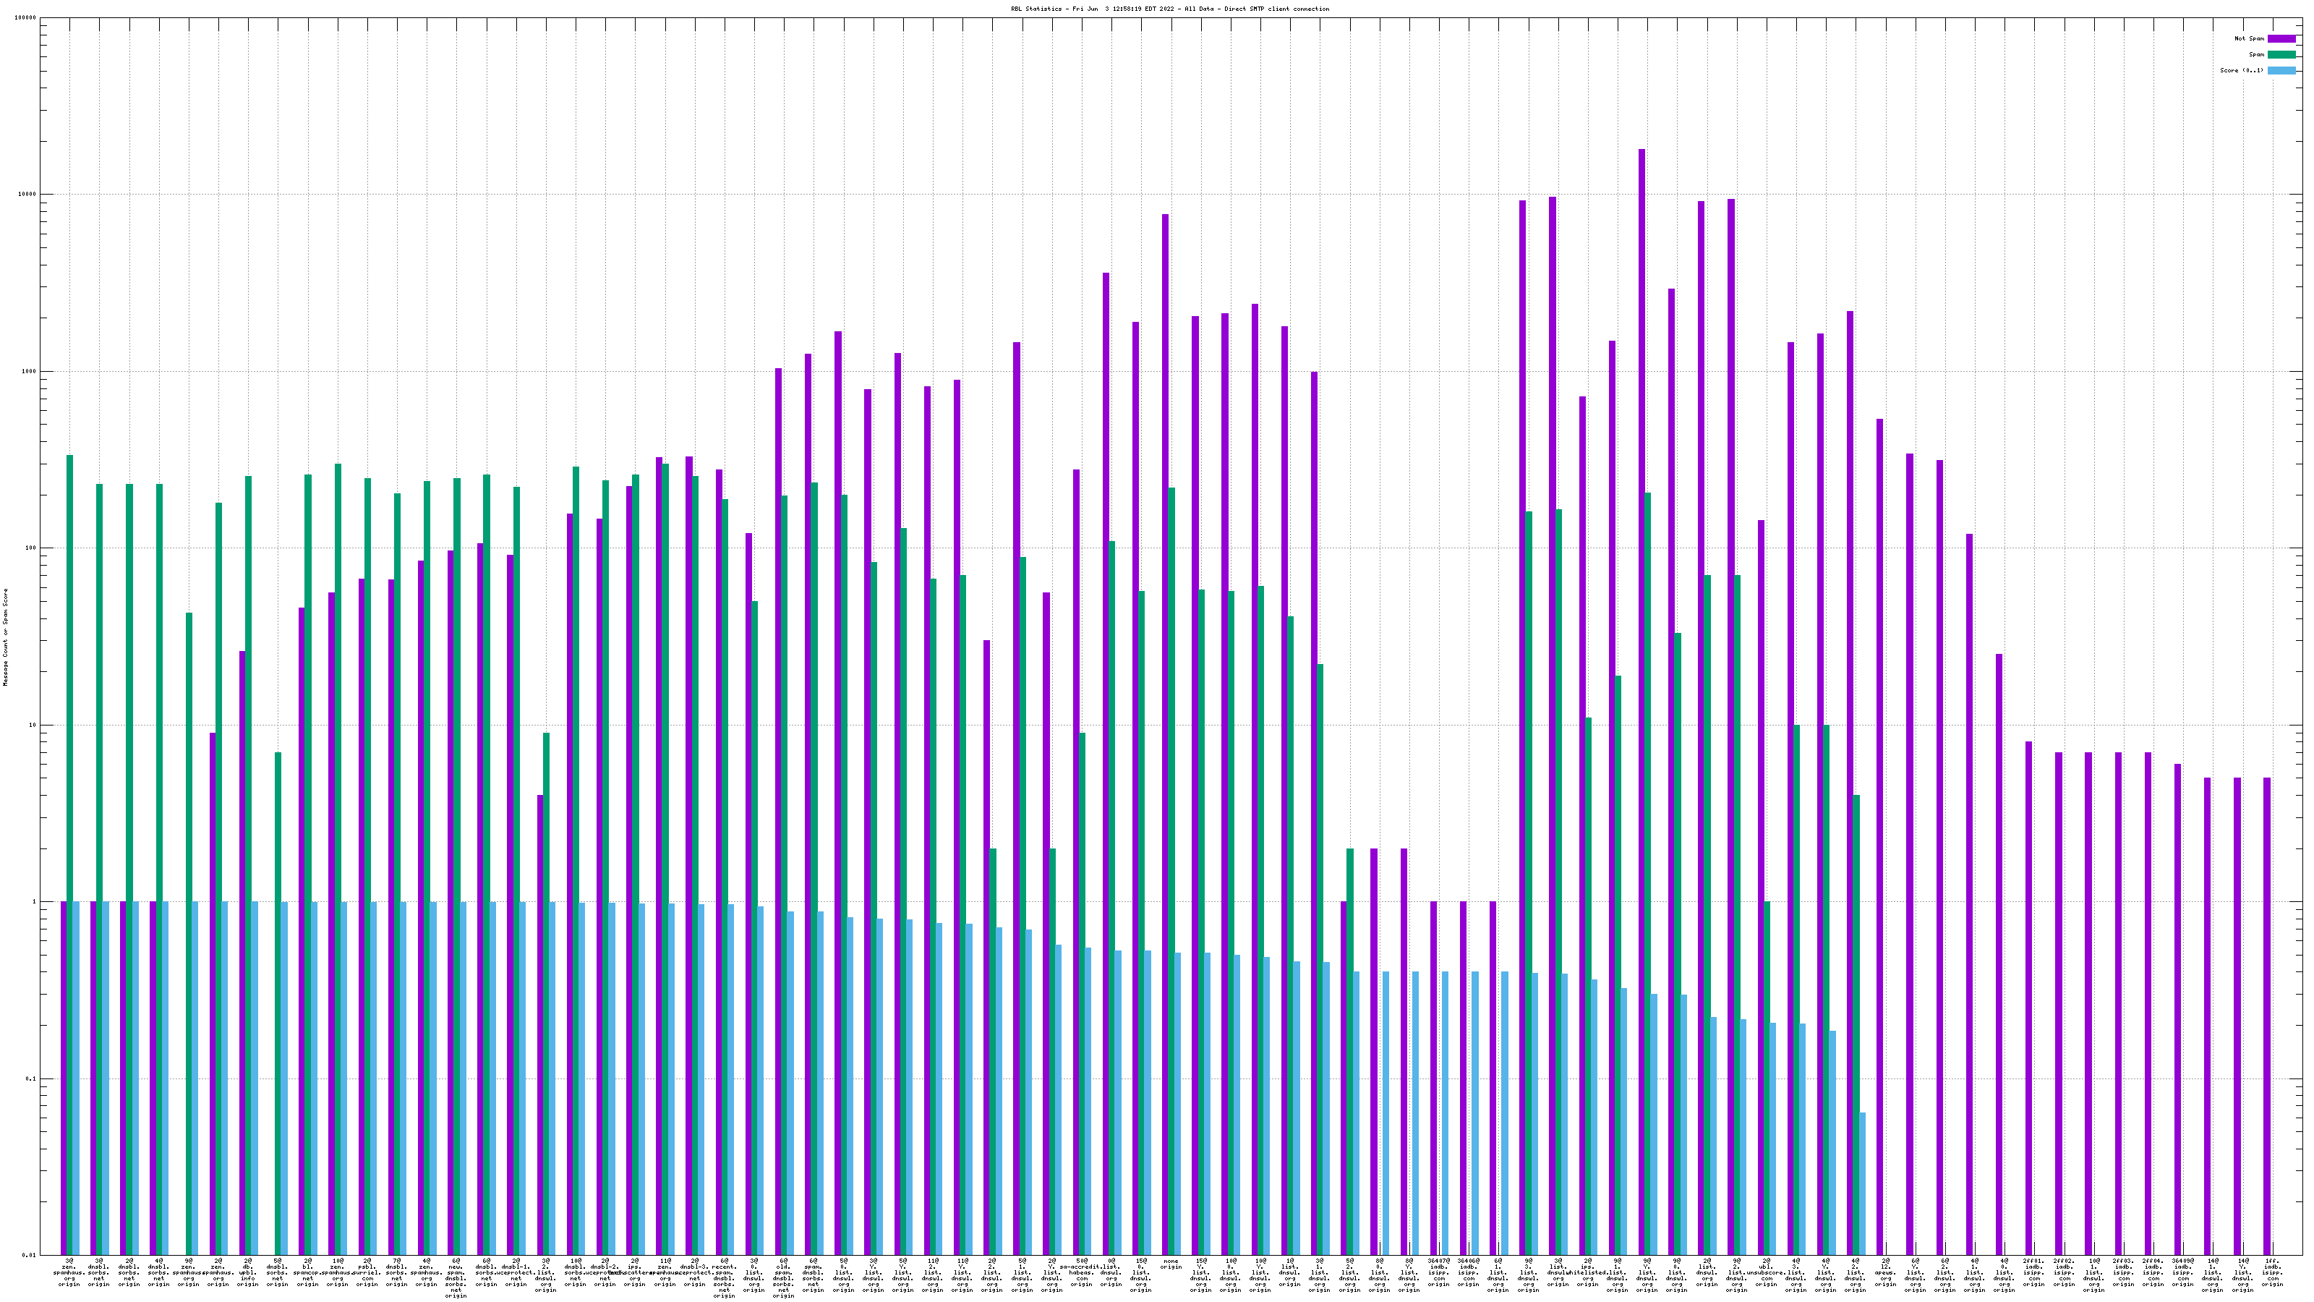This screenshot has width=2314, height=1302.
Task: Click the RBL Statistics chart title
Action: click(1169, 9)
